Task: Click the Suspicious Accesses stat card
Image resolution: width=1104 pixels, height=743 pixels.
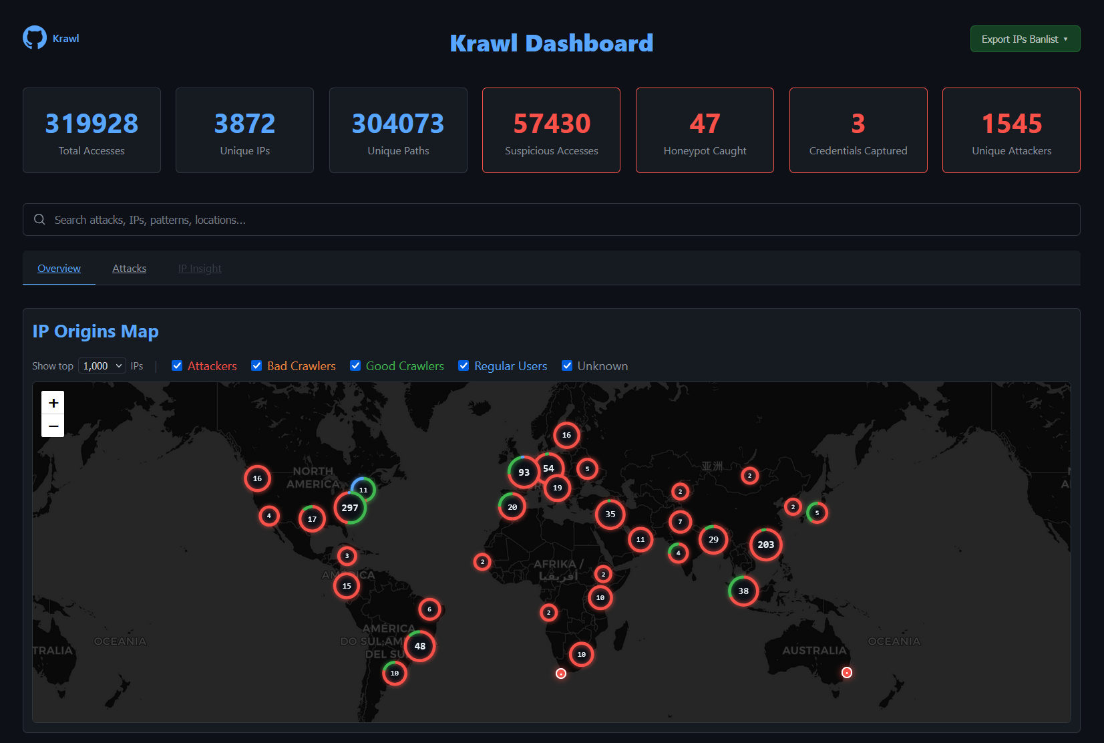Action: pyautogui.click(x=551, y=130)
